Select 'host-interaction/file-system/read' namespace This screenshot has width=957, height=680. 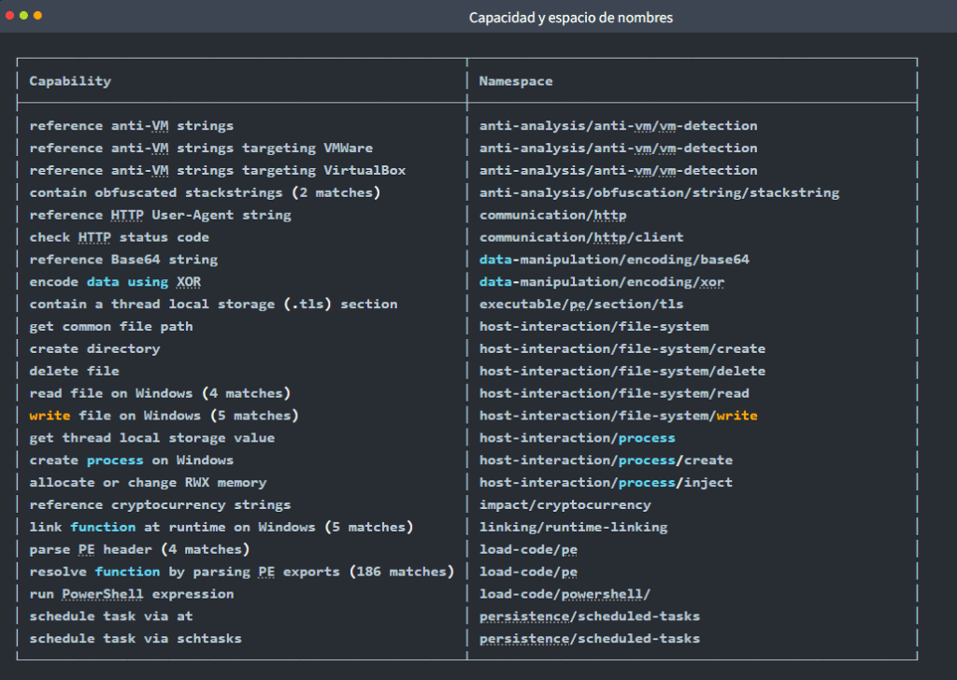(x=614, y=393)
